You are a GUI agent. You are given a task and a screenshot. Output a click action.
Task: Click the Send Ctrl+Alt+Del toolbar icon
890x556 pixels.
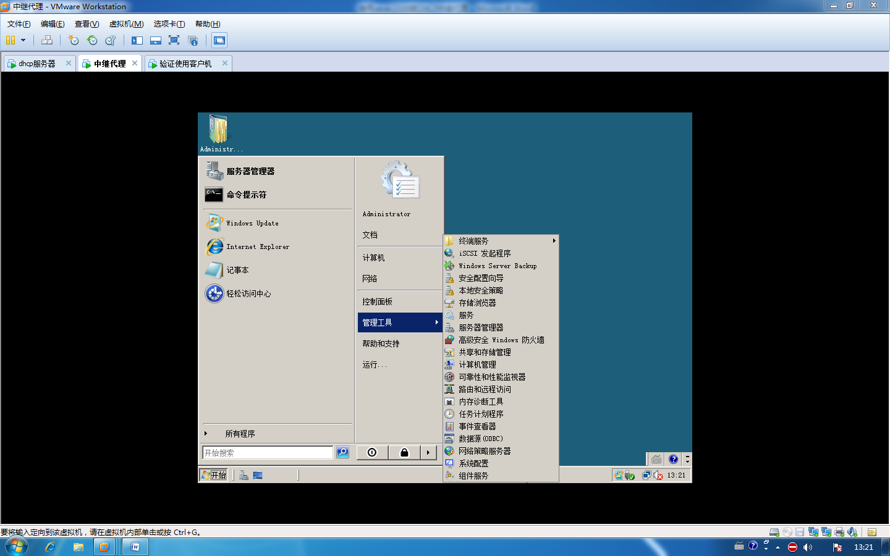(x=47, y=40)
